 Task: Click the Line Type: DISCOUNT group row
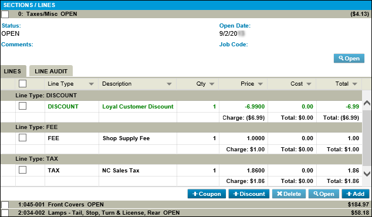point(181,96)
